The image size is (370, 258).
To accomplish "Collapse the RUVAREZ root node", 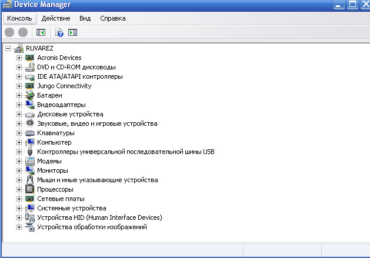I will [8, 48].
